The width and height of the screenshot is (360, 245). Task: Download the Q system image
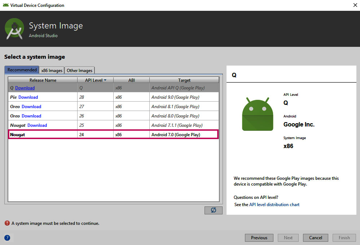(x=25, y=88)
